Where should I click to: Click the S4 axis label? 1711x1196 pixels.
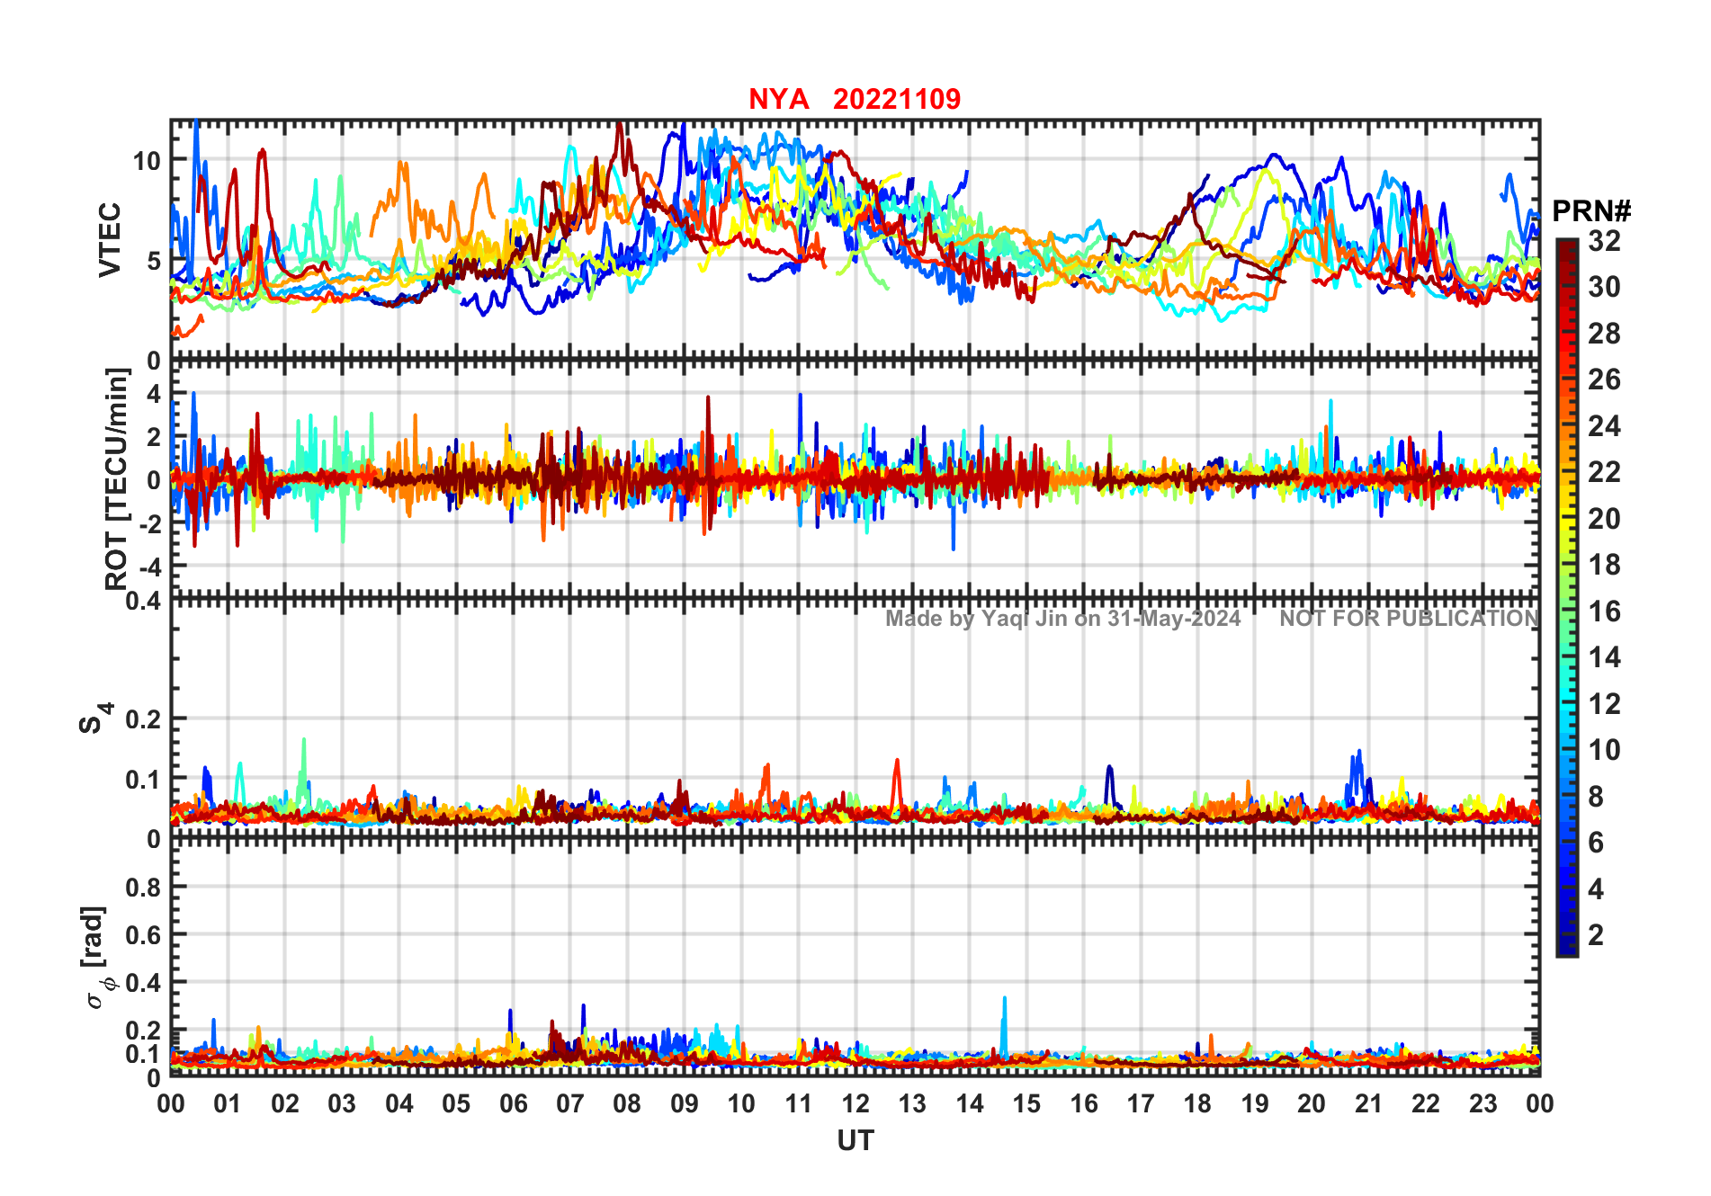[x=94, y=718]
